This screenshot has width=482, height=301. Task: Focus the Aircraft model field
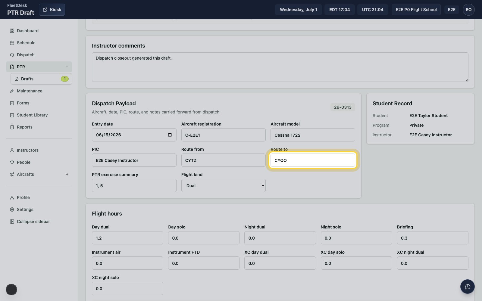point(313,135)
